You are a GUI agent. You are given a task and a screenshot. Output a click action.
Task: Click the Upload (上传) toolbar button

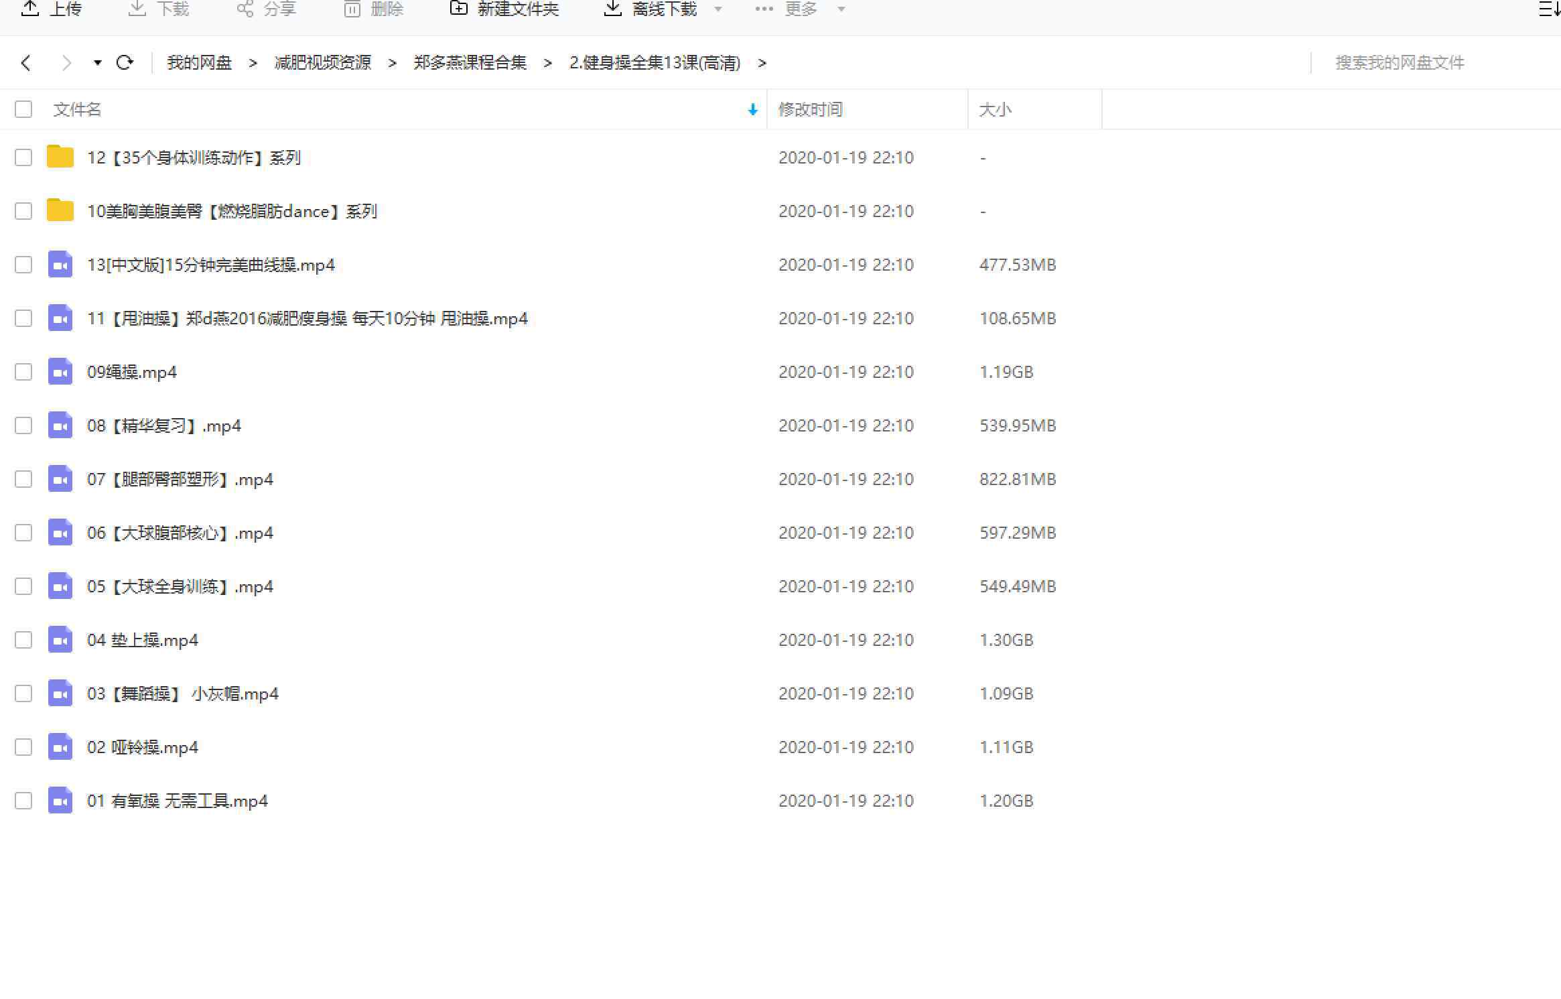(x=52, y=9)
